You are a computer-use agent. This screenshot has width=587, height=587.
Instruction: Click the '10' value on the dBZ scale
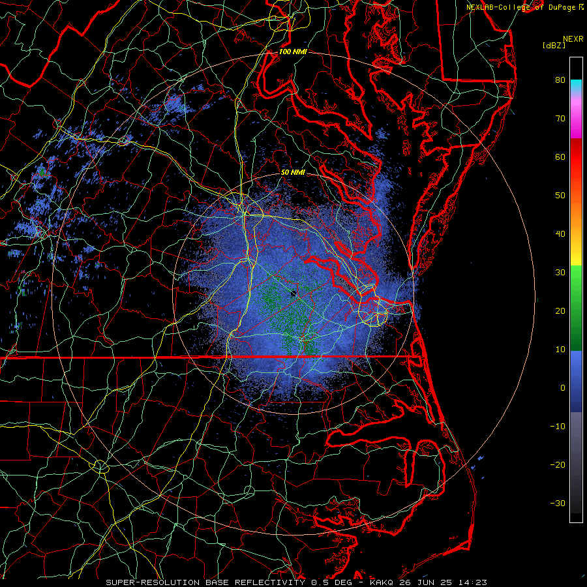(560, 350)
